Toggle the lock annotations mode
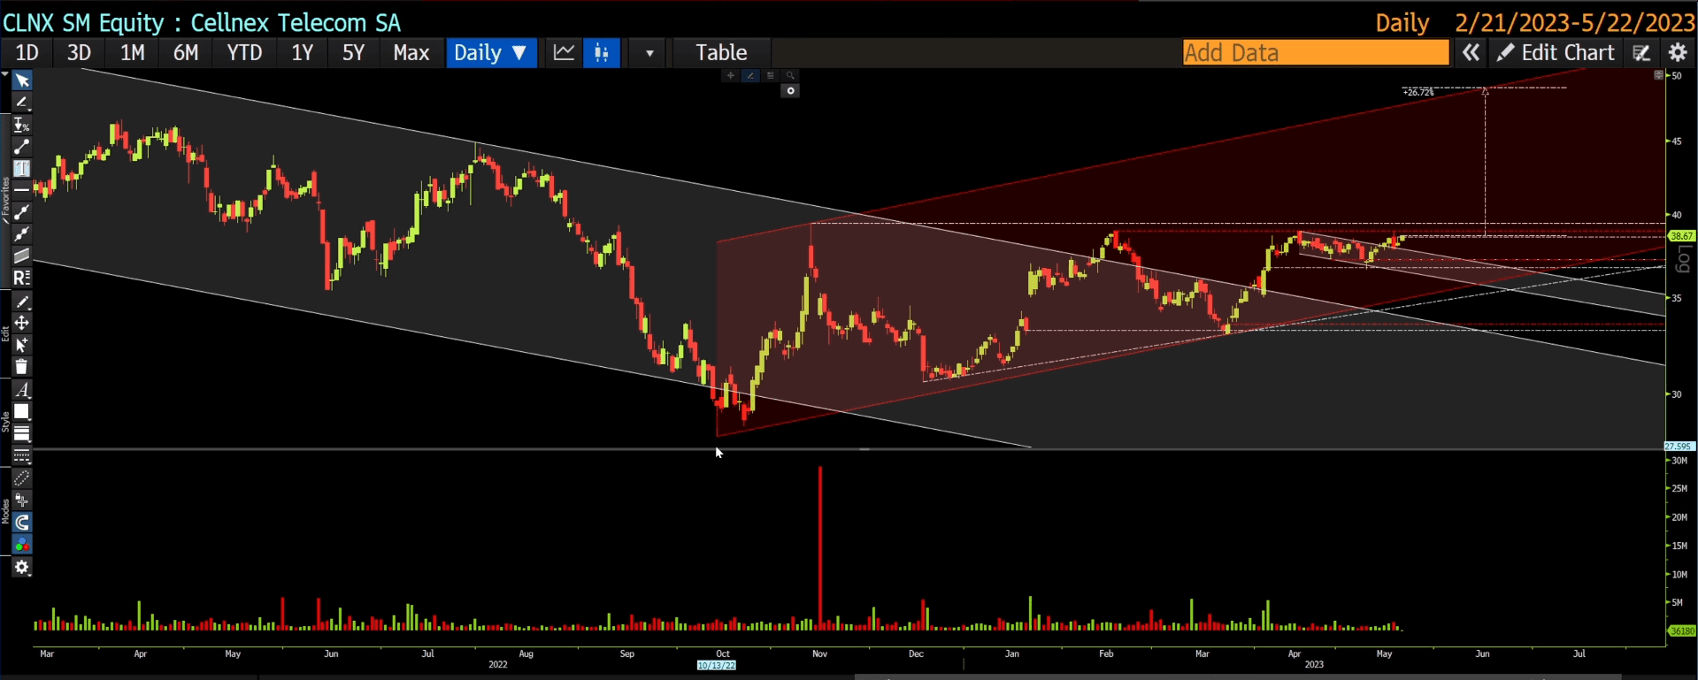This screenshot has height=680, width=1698. tap(22, 500)
